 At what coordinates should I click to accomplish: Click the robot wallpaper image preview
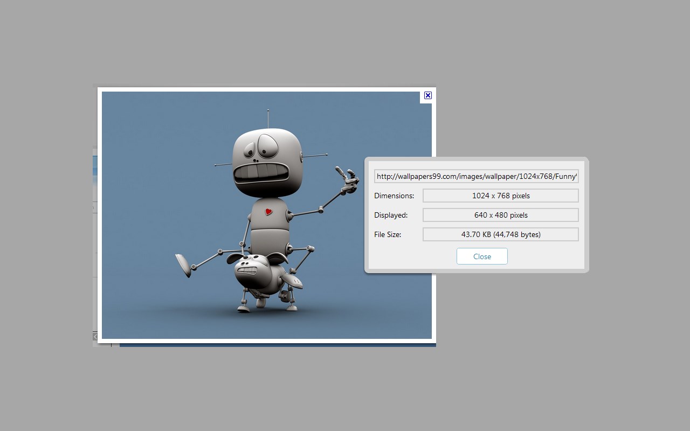pos(267,215)
